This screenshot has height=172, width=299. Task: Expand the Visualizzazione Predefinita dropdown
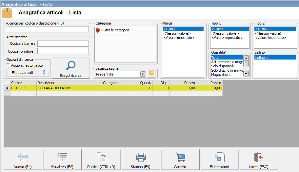tap(143, 74)
